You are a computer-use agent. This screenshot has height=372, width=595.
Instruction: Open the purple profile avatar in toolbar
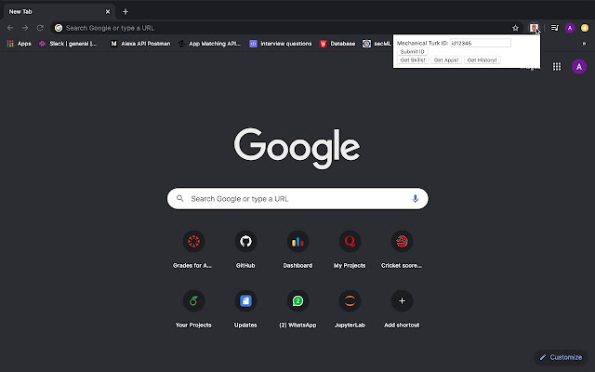click(570, 28)
